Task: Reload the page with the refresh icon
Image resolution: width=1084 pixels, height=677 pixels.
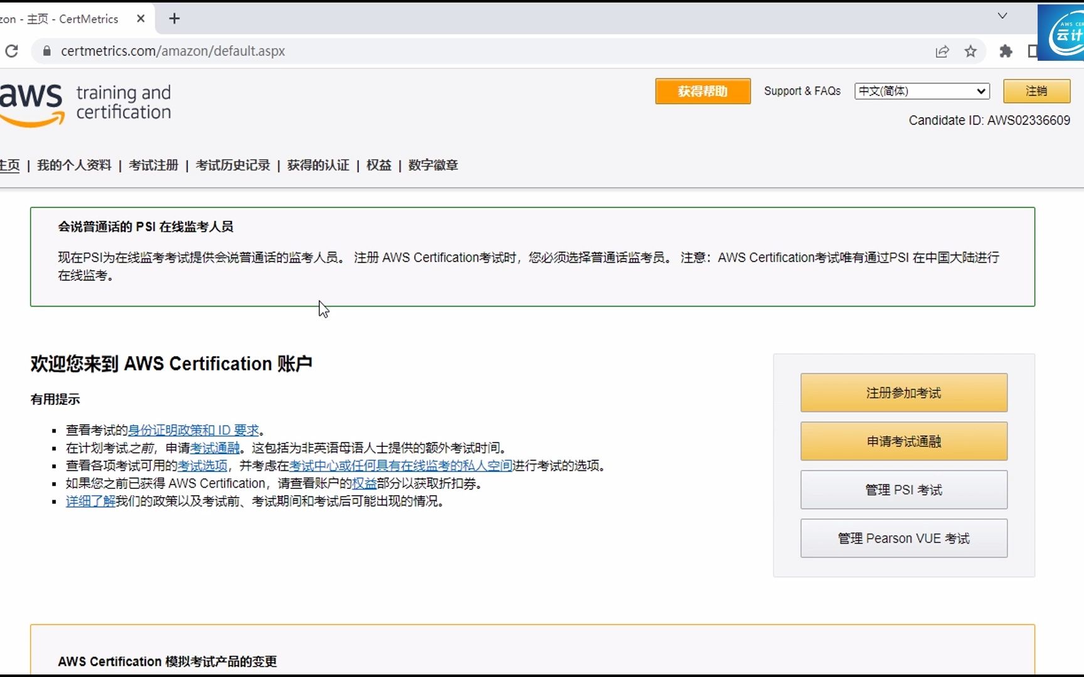Action: [x=11, y=51]
